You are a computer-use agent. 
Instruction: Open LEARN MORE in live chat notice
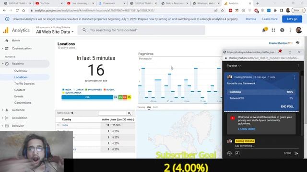(247, 129)
